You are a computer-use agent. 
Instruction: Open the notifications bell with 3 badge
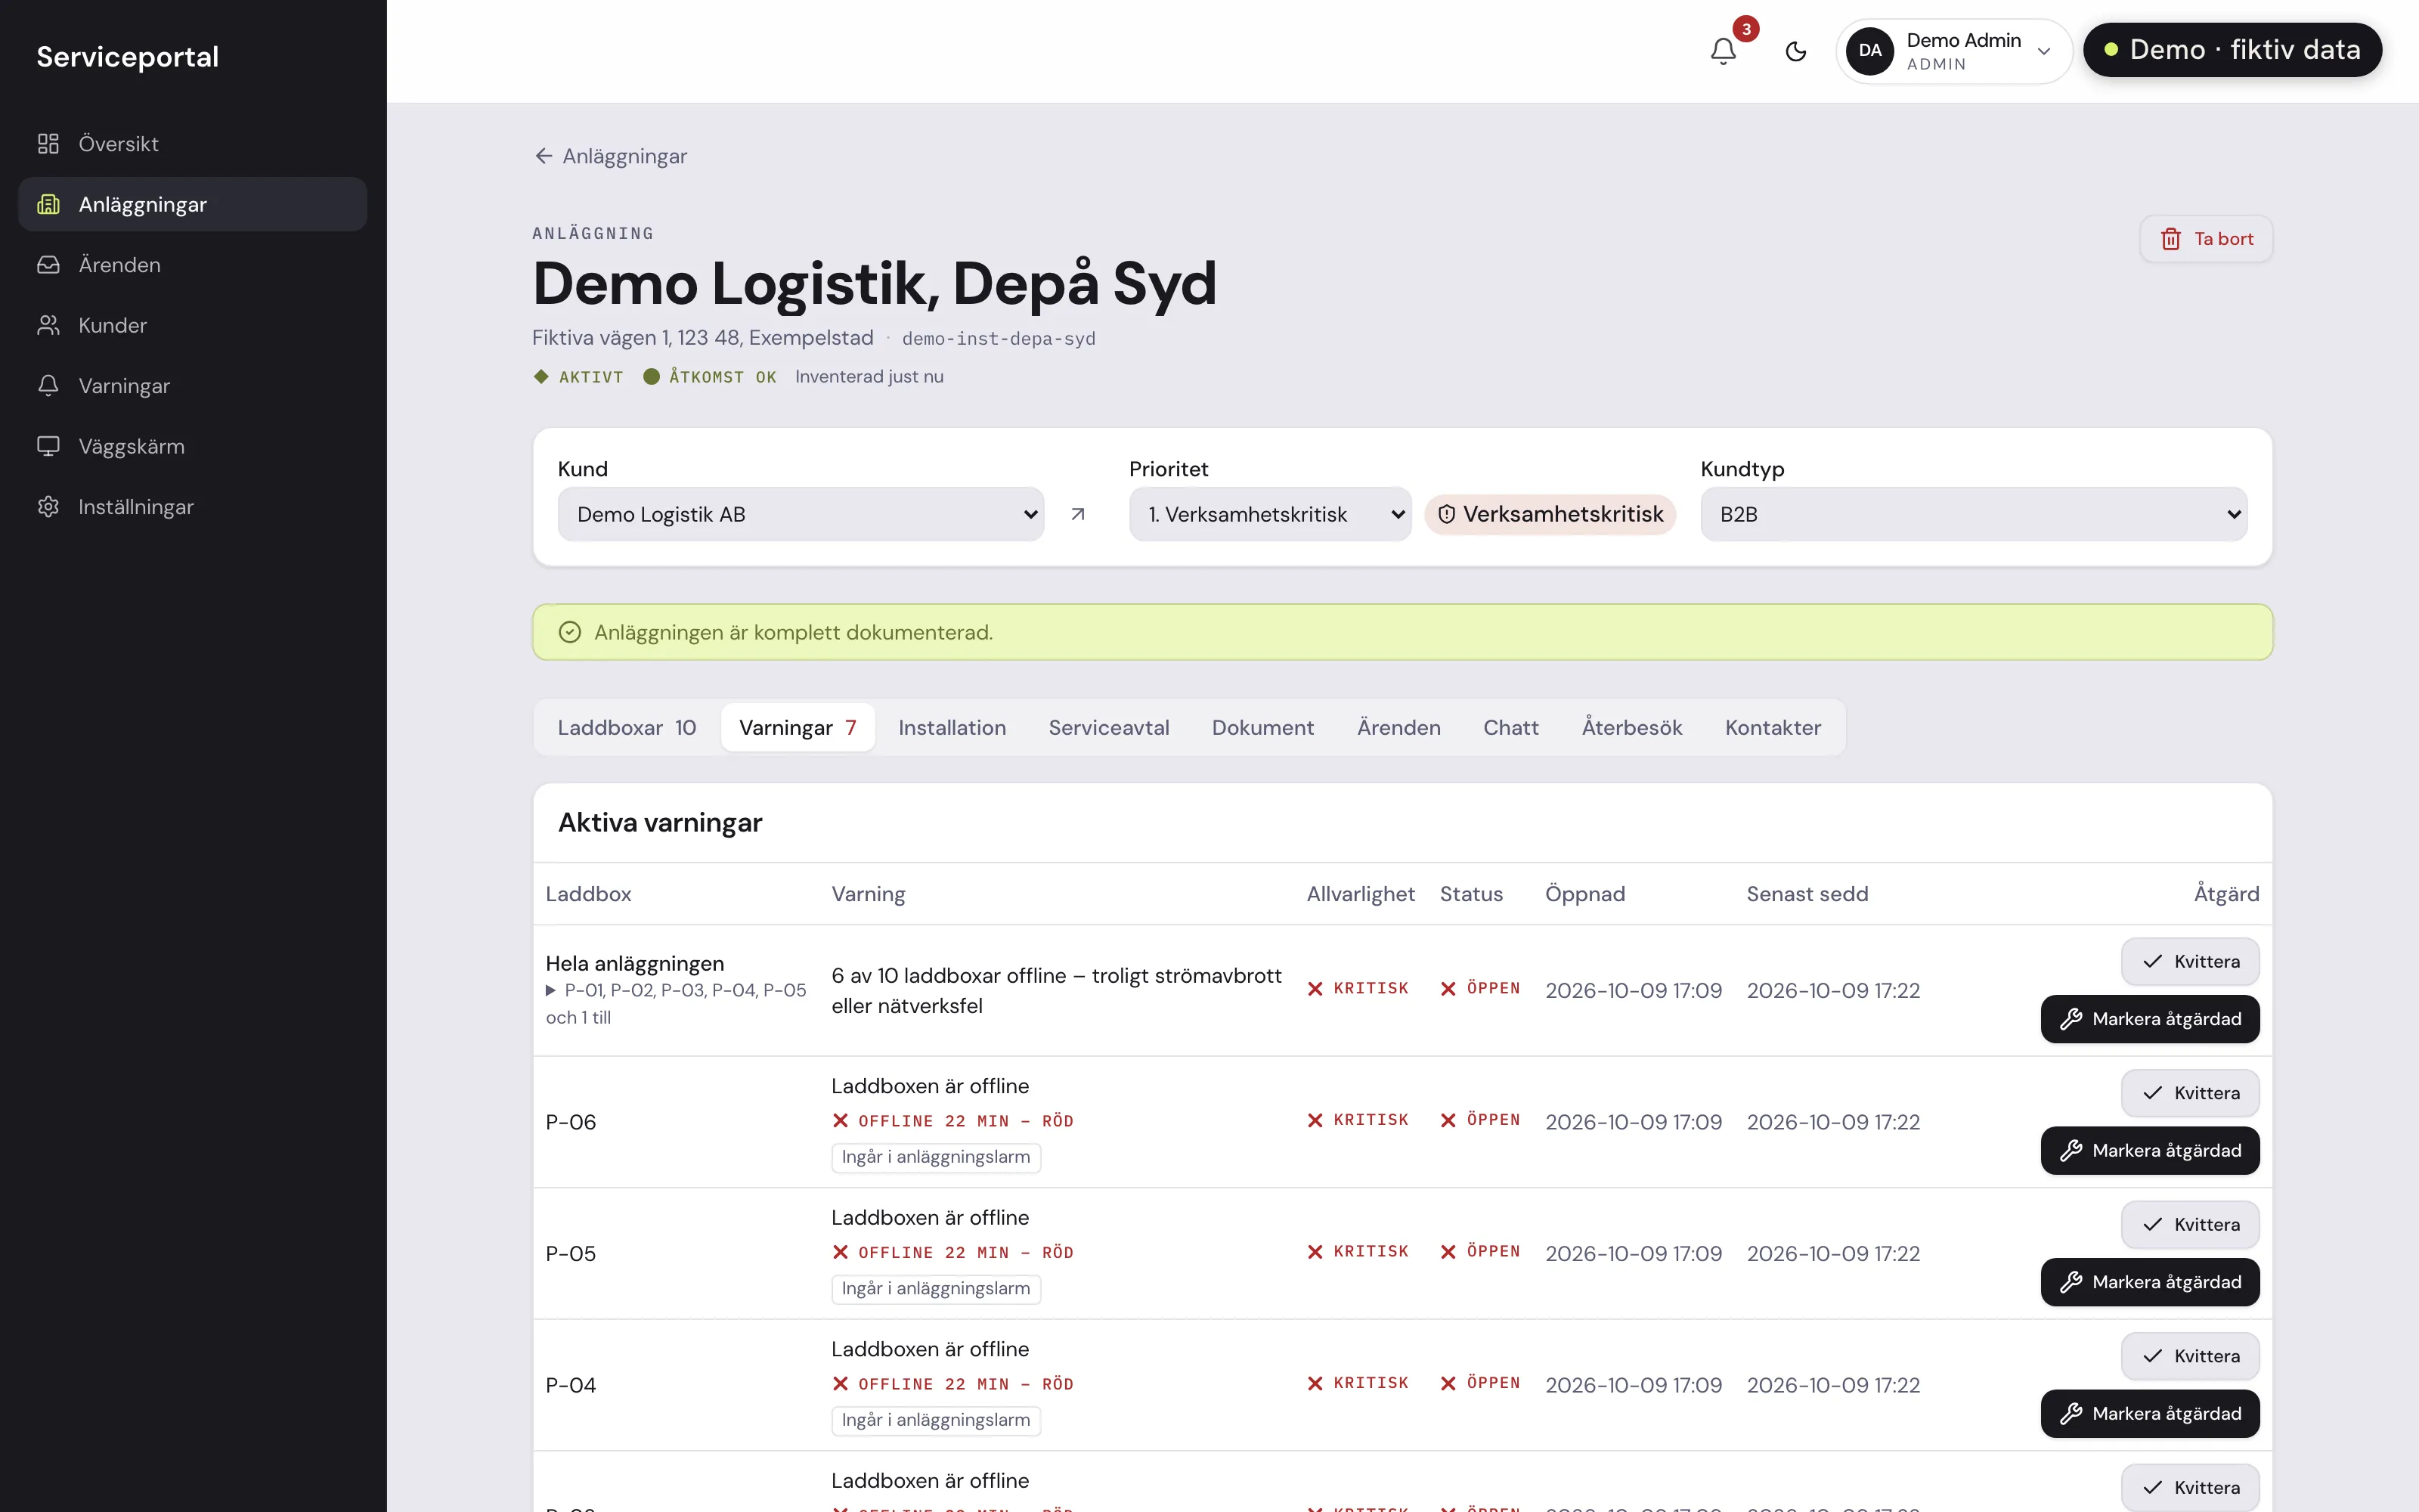(1724, 51)
